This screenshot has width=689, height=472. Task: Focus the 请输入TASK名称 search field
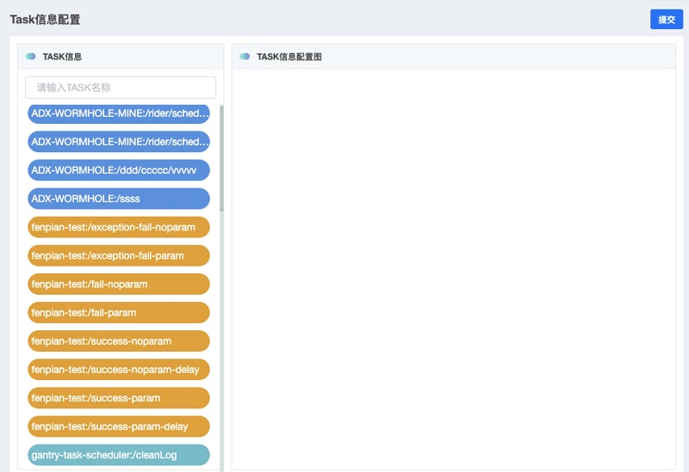pos(121,88)
